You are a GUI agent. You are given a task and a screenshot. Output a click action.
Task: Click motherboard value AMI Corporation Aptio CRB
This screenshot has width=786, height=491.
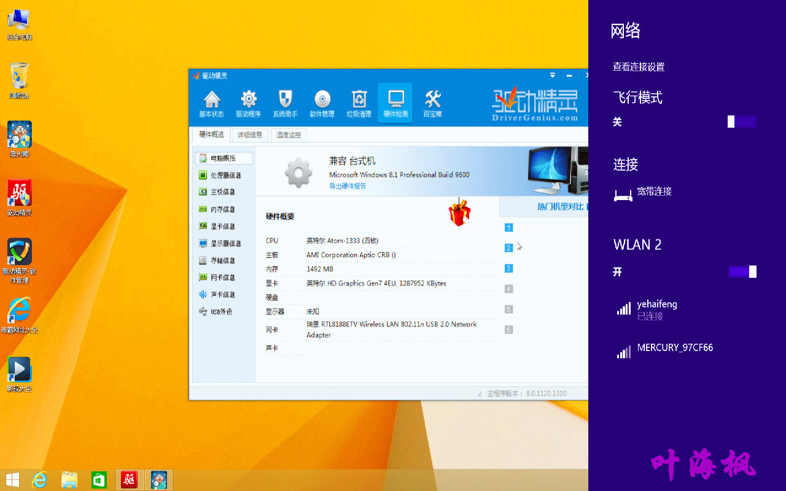(x=351, y=255)
